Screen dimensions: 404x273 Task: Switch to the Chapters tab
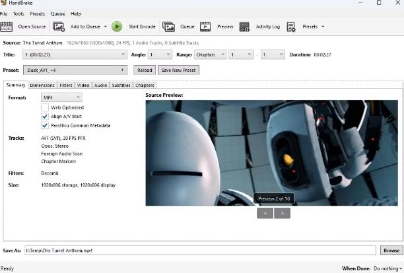tap(145, 86)
